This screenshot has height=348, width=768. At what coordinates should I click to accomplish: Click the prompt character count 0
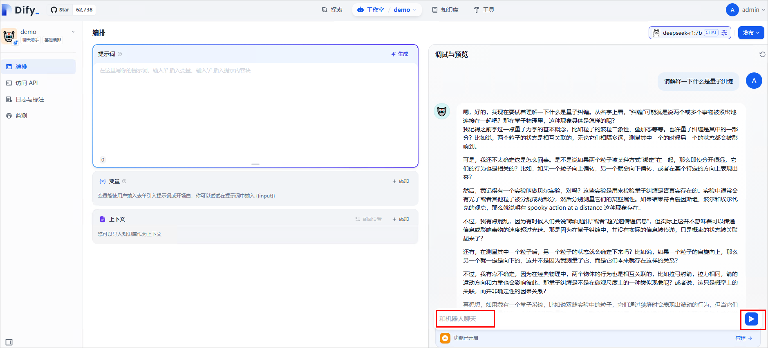click(x=103, y=160)
